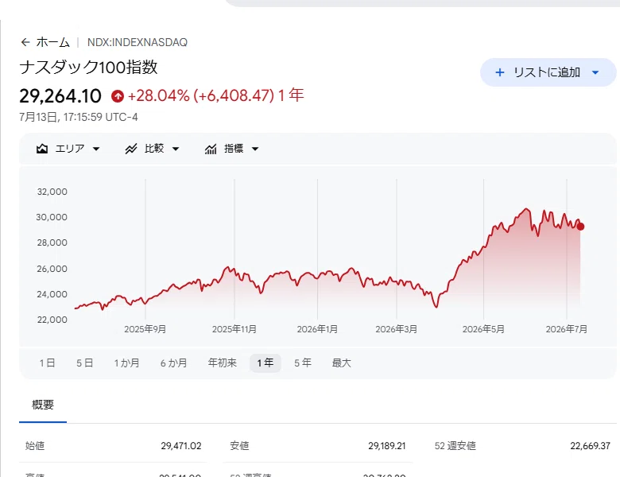Image resolution: width=620 pixels, height=477 pixels.
Task: Click the 2026年7月 axis label
Action: click(566, 329)
